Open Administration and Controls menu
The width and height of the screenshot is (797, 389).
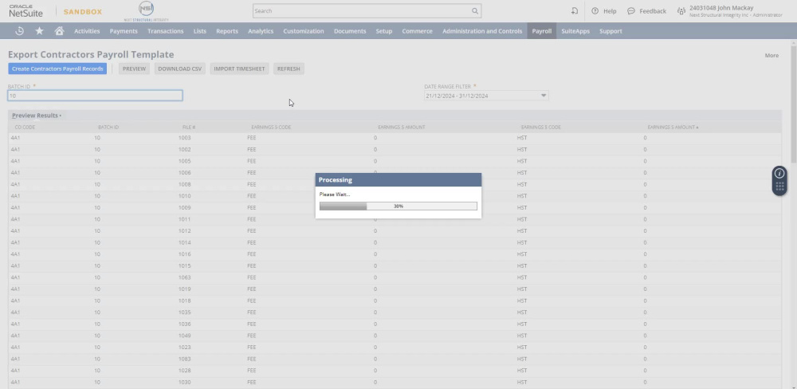[482, 31]
